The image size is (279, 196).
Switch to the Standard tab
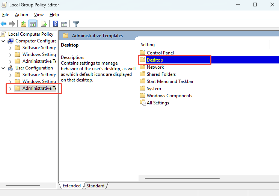coord(95,186)
